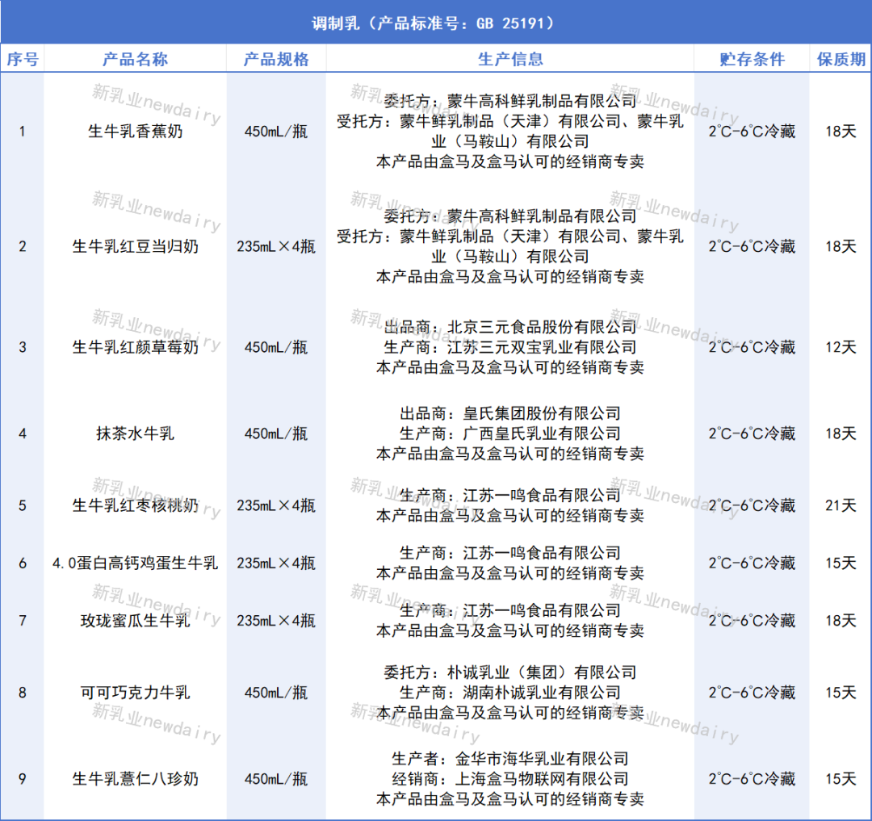Screen dimensions: 872x821
Task: Click 15天 shelf life of 生牛乳薏仁八珍奶
Action: click(x=841, y=779)
